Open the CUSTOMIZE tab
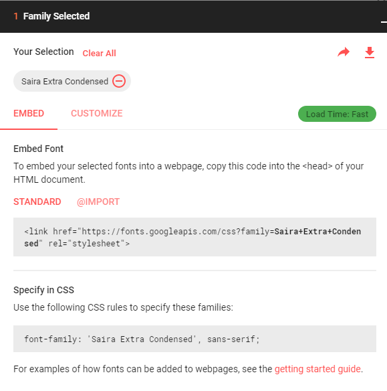 96,113
